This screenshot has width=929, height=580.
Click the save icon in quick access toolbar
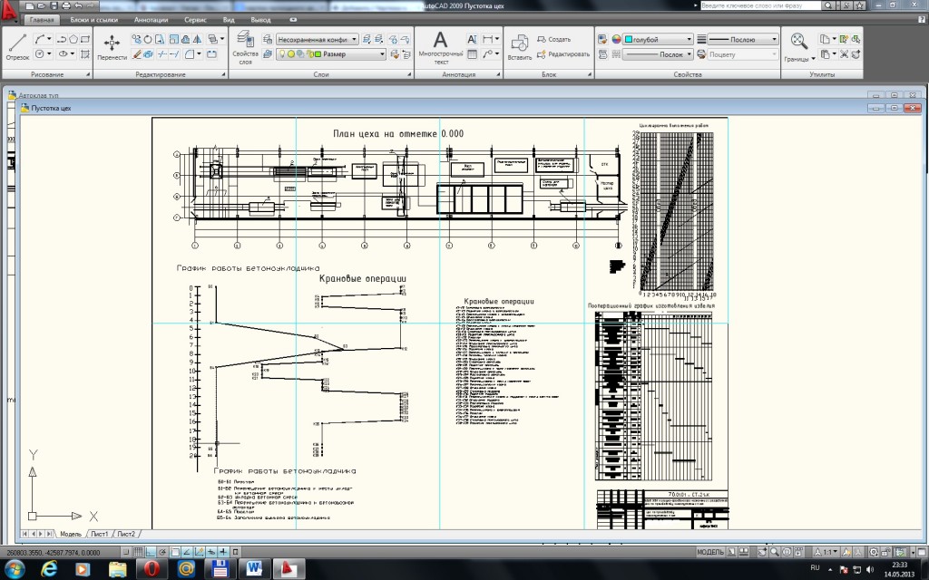click(x=54, y=5)
